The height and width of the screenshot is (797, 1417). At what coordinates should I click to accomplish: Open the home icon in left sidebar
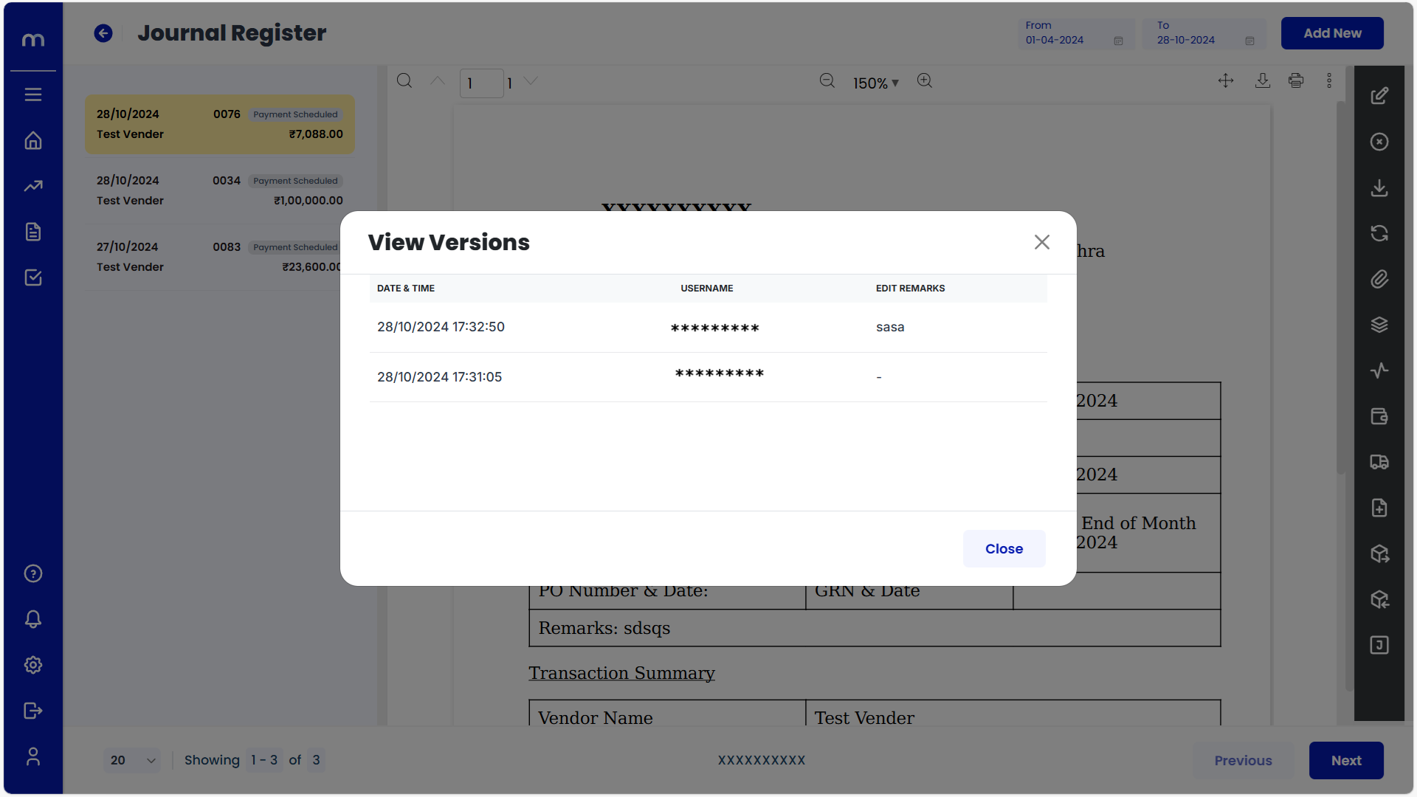pyautogui.click(x=33, y=141)
